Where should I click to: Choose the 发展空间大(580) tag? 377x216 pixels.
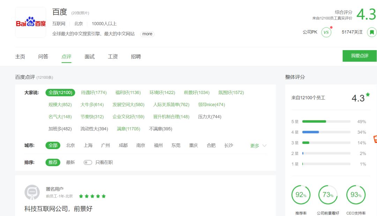pyautogui.click(x=128, y=105)
